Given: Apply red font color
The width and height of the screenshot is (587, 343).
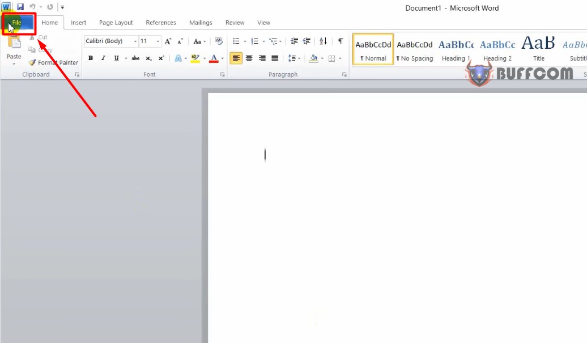Looking at the screenshot, I should click(214, 58).
